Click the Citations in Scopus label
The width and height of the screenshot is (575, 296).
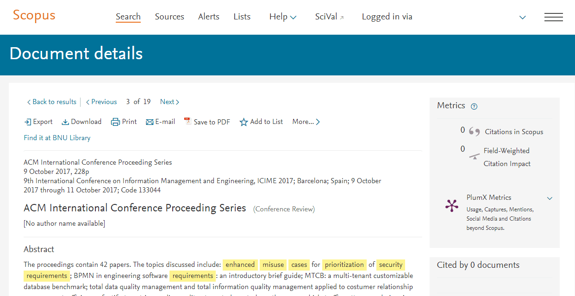point(514,132)
